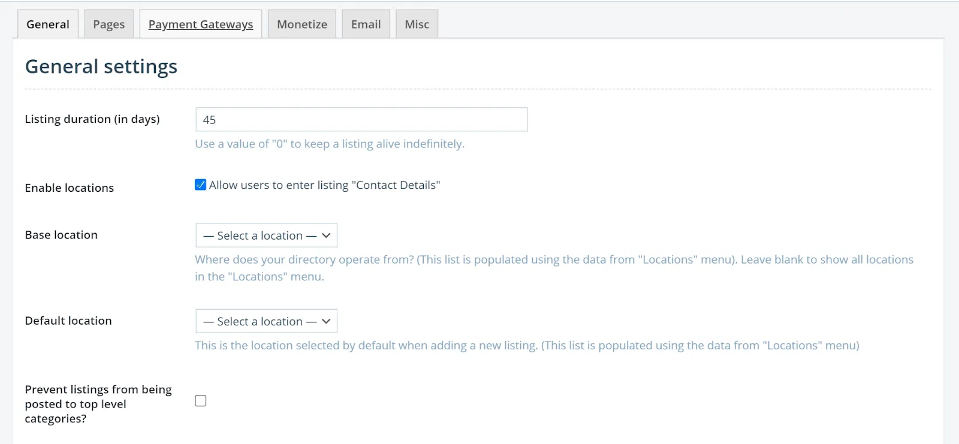Click the 'Listing duration (in days)' label

(x=92, y=119)
